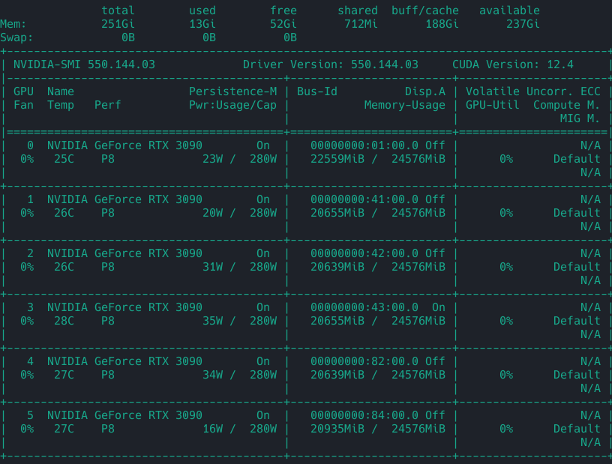Viewport: 612px width, 464px height.
Task: Click the 'Memory-Usage' column header
Action: tap(405, 105)
